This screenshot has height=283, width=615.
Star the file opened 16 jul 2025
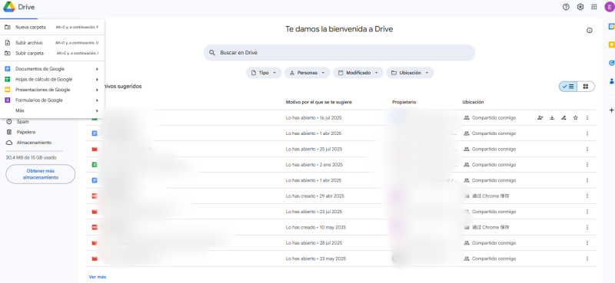pyautogui.click(x=575, y=117)
